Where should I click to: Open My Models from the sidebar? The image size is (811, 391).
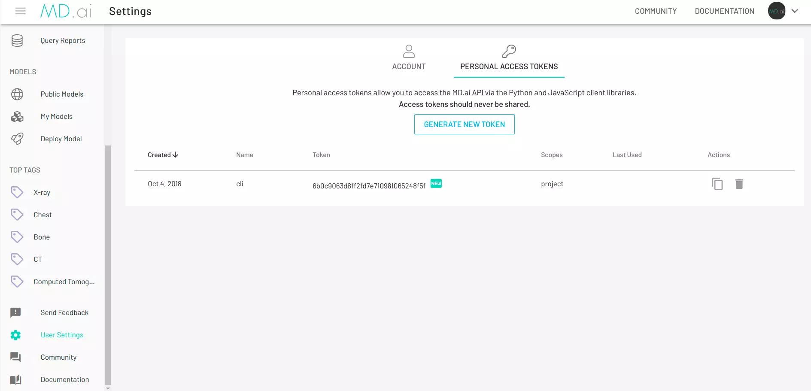pyautogui.click(x=56, y=116)
